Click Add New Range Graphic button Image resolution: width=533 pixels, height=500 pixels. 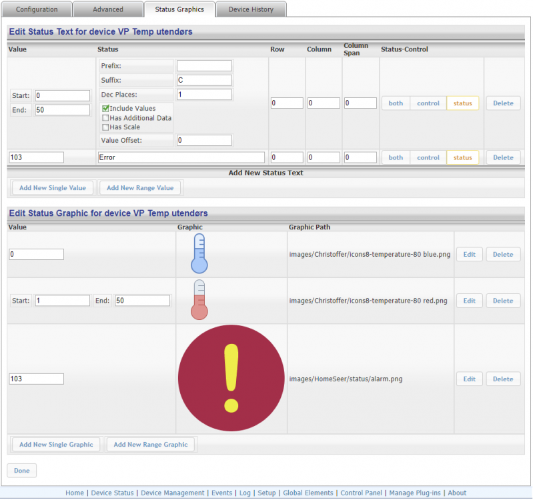tap(150, 445)
